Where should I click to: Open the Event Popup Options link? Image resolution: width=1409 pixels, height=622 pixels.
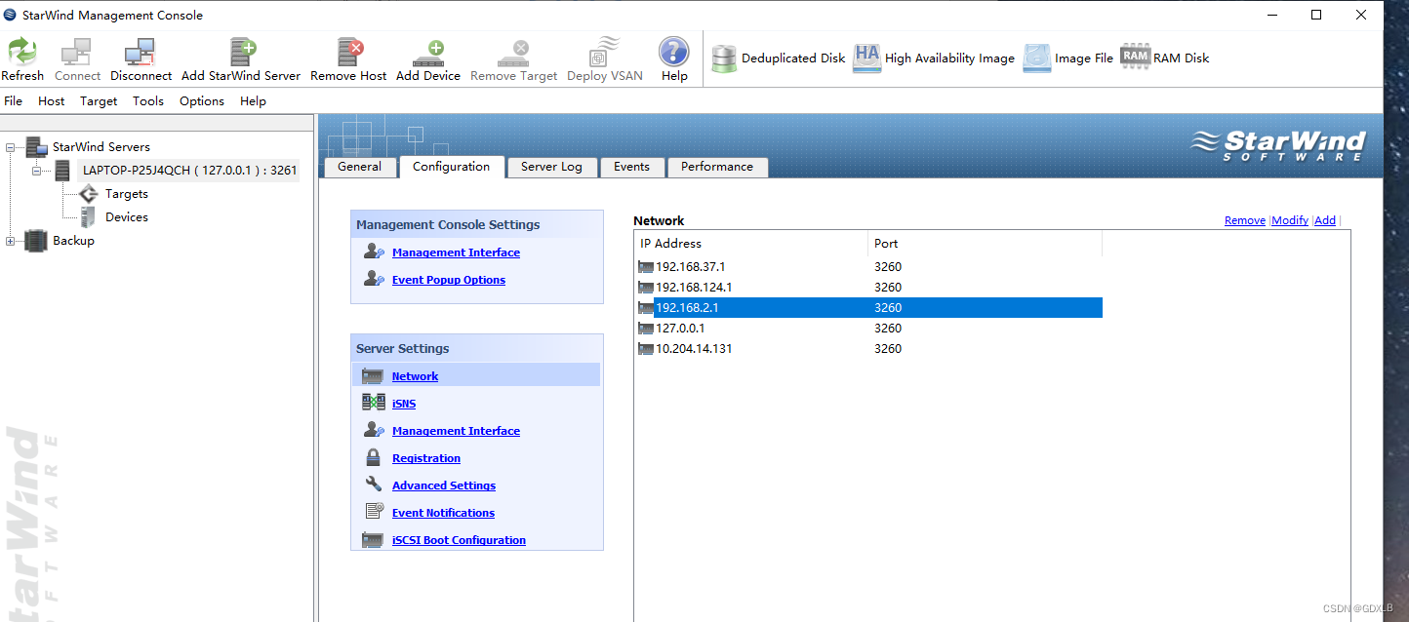pos(449,280)
